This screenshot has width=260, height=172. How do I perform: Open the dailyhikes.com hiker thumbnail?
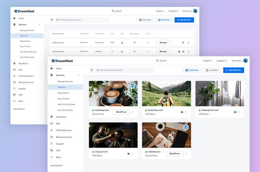click(166, 94)
